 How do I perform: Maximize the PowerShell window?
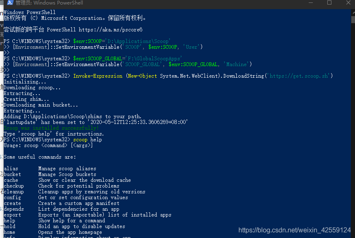(329, 3)
